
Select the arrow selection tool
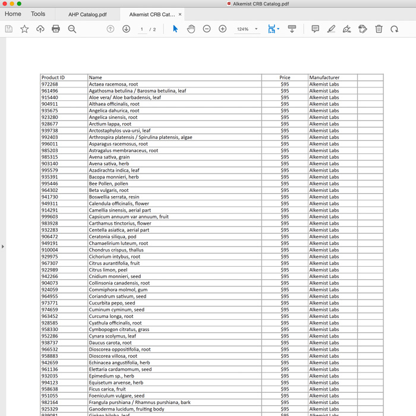tap(175, 29)
